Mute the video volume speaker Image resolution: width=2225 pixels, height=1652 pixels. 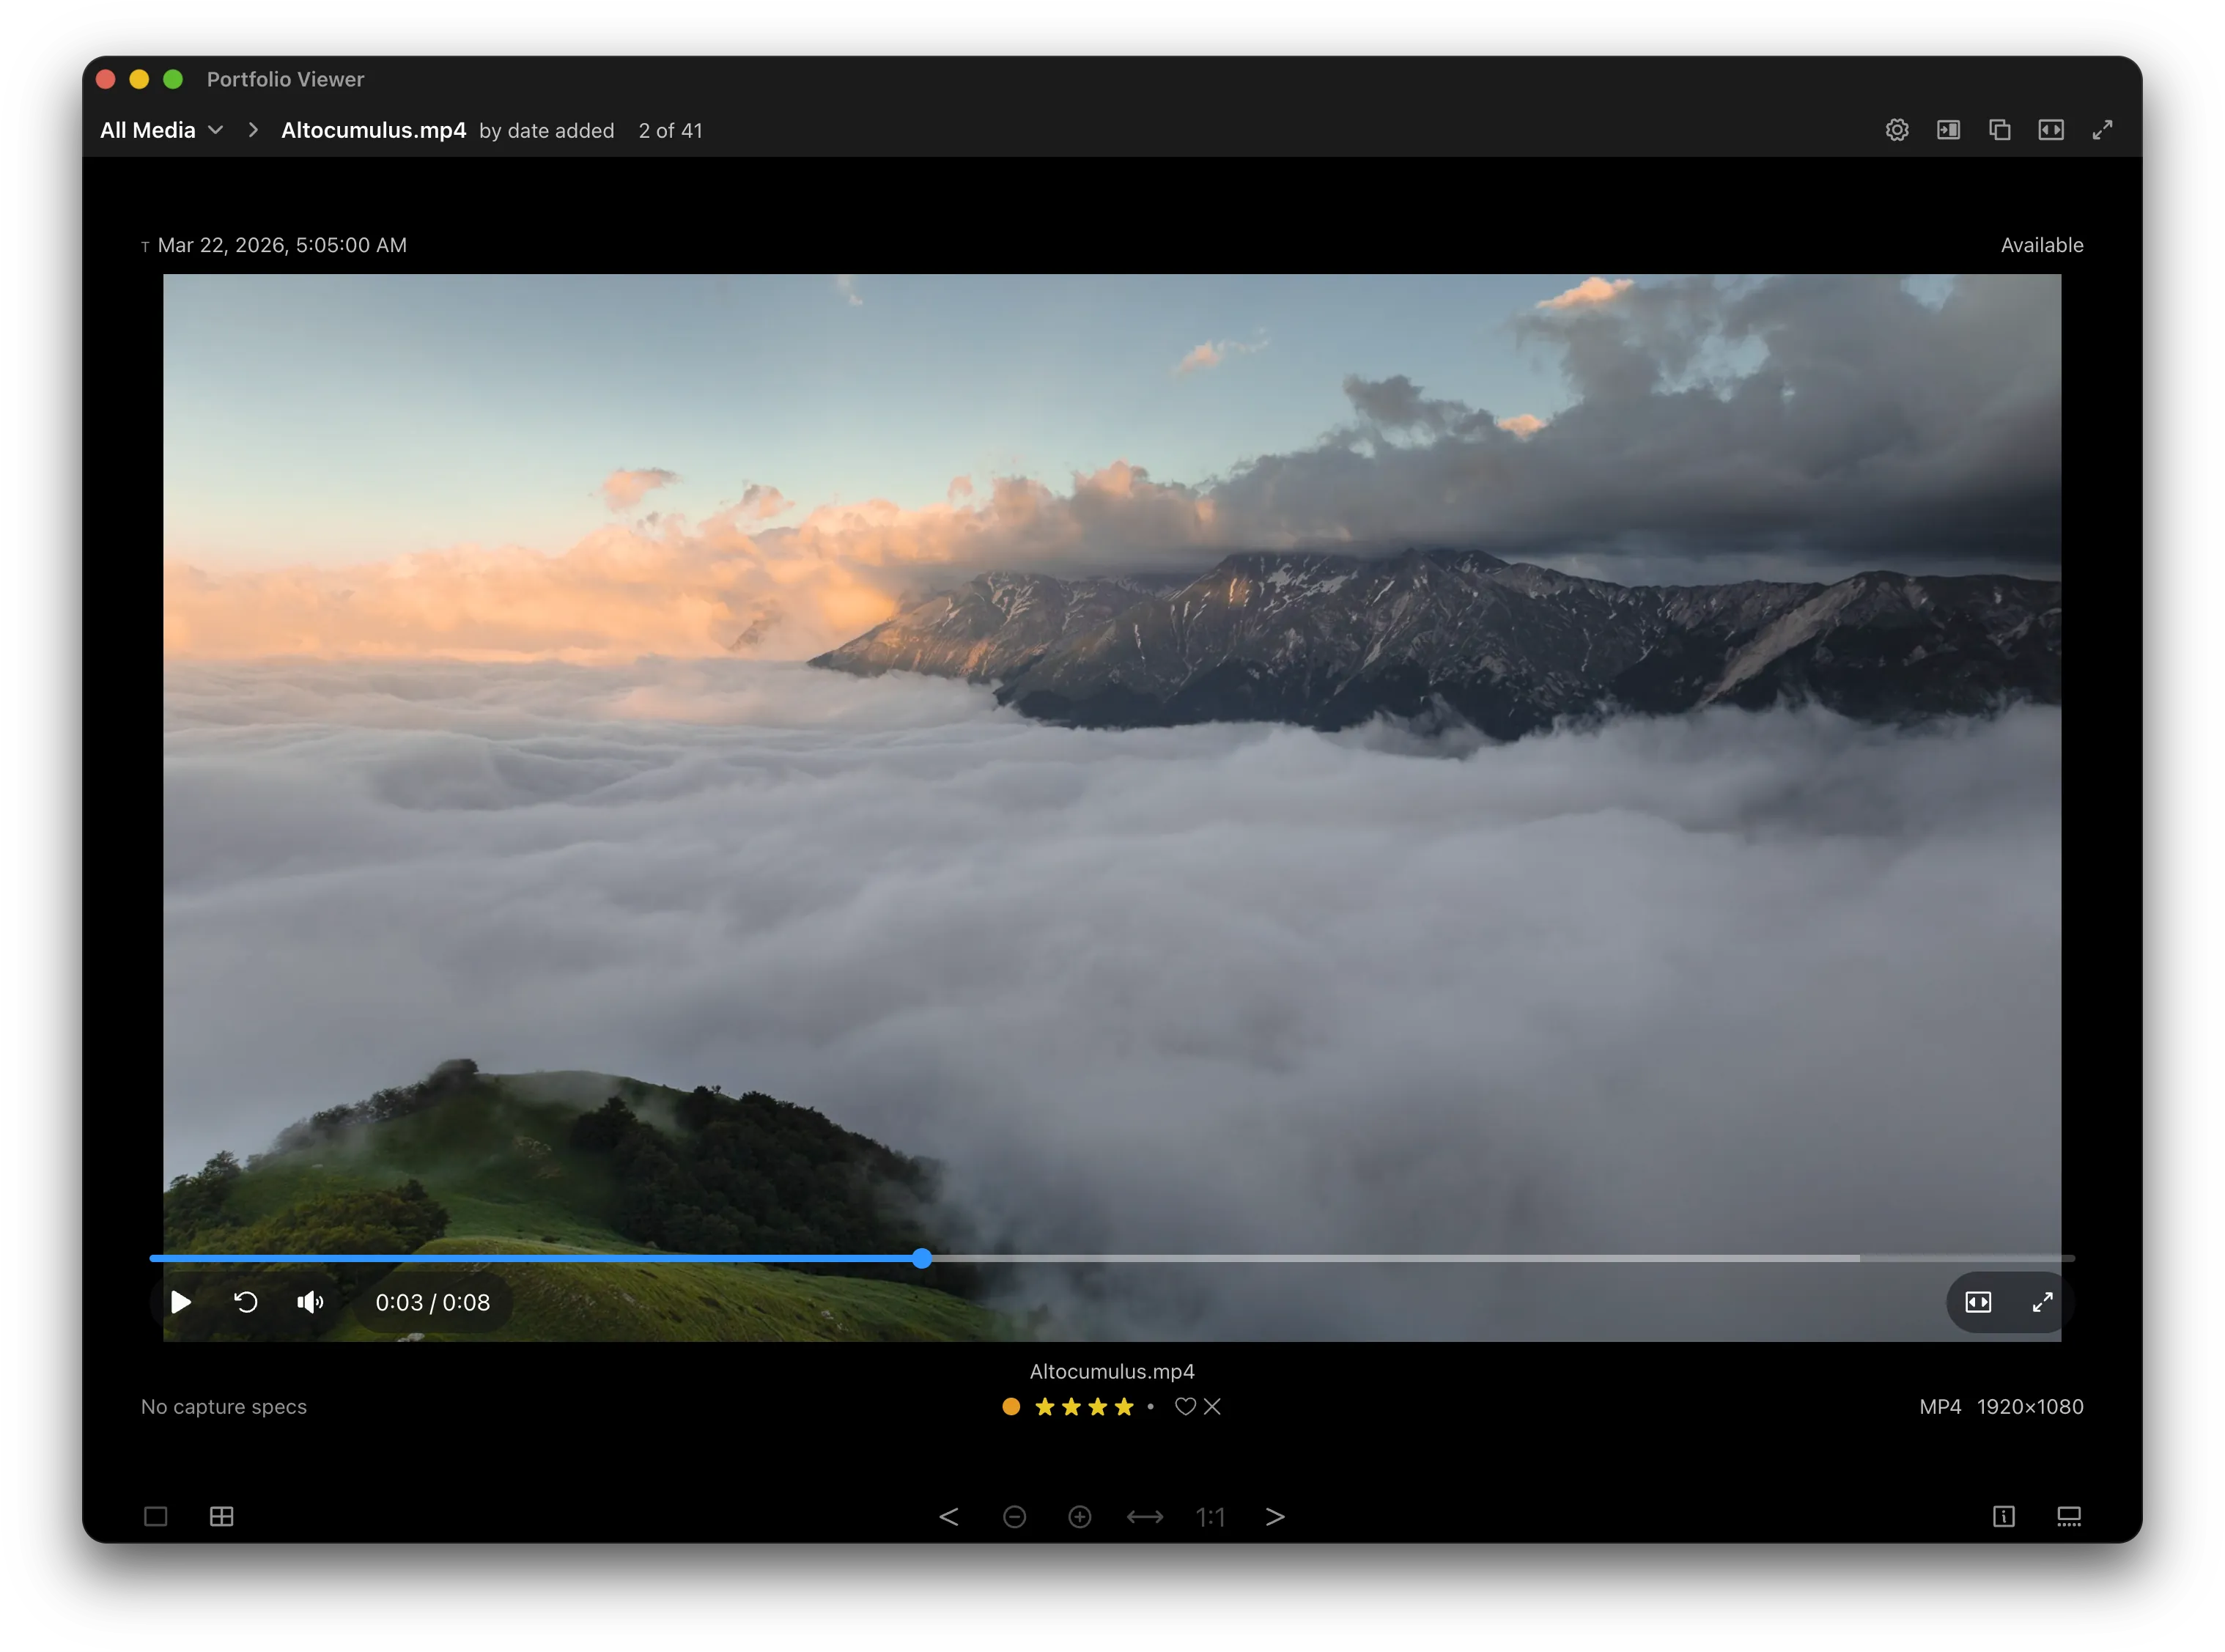click(x=310, y=1302)
